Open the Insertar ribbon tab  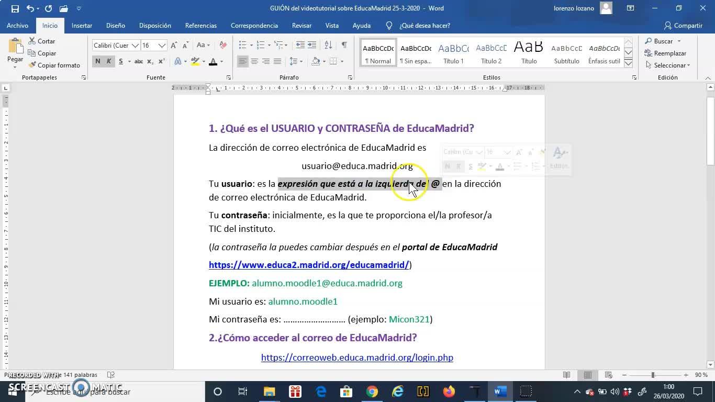[x=82, y=26]
